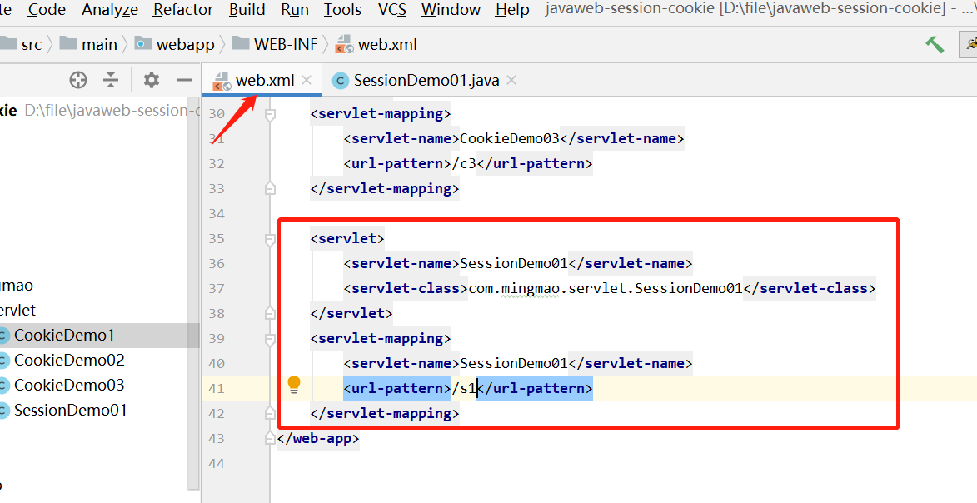The height and width of the screenshot is (503, 977).
Task: Click the web.xml tab file icon
Action: click(222, 81)
